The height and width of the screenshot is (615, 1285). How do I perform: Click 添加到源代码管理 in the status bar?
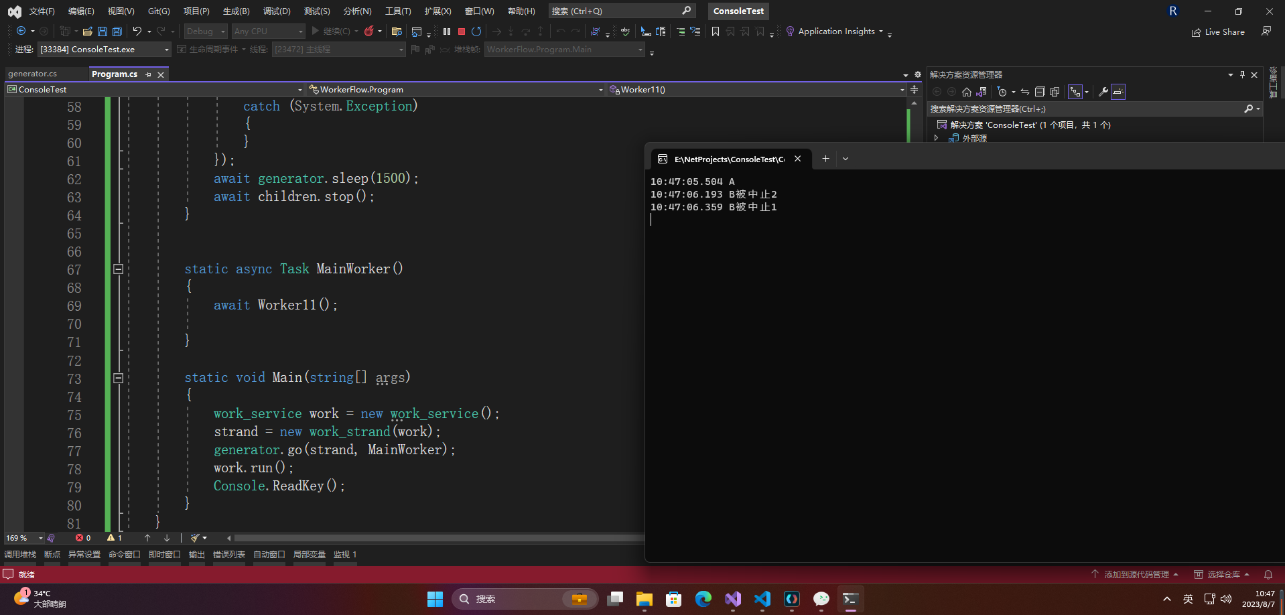1135,575
